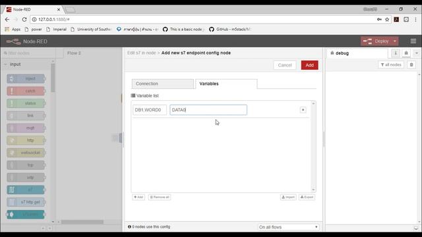Click the red Add button
The image size is (422, 237).
(309, 65)
